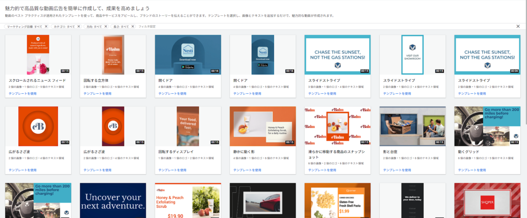Click テンプレートを使用 under 動くグリッド
Viewport: 527px width, 218px height.
469,170
